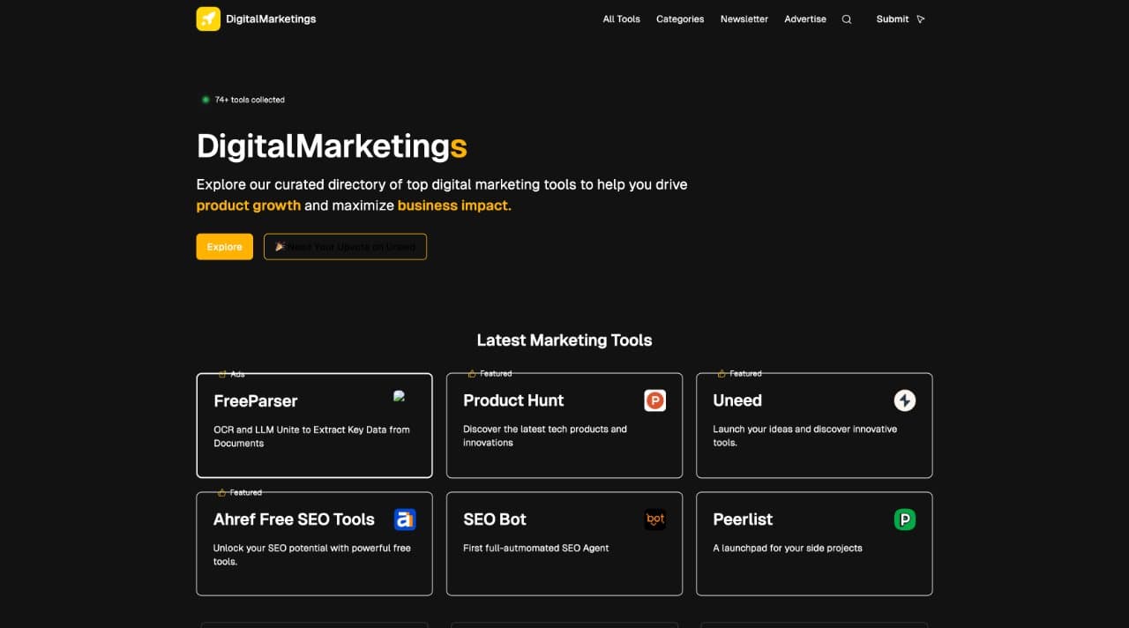Click the Ahref Free SEO Tools logo icon

pos(405,520)
